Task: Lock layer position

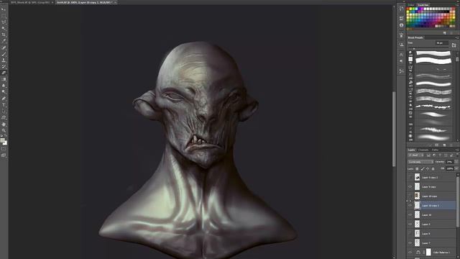Action: [x=428, y=169]
